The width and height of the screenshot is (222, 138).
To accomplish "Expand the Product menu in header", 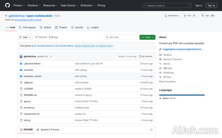I will click(x=19, y=5).
